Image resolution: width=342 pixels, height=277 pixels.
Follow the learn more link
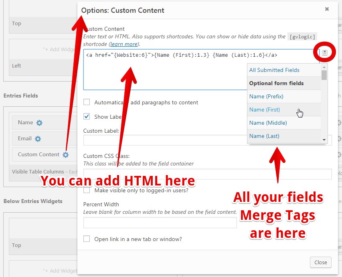(123, 44)
